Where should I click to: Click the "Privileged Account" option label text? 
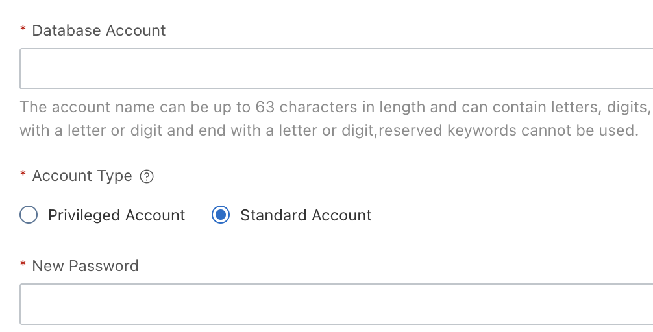[x=117, y=215]
